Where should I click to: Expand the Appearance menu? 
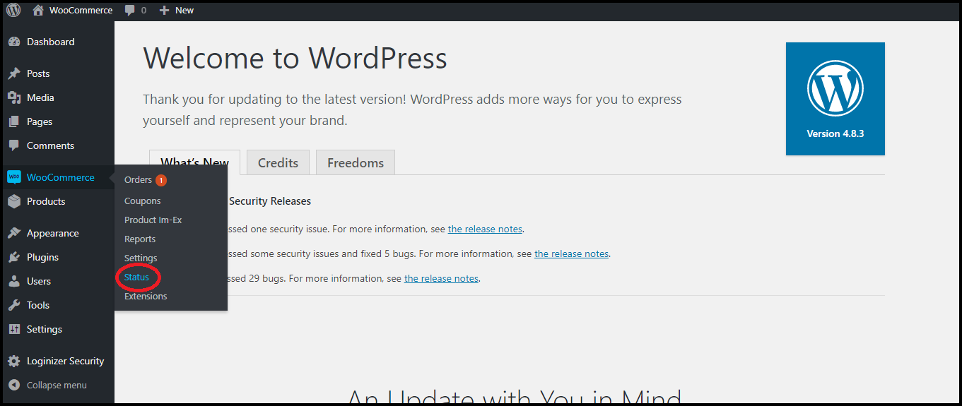pyautogui.click(x=52, y=234)
